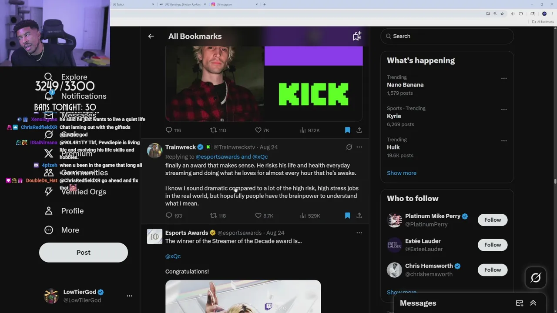Screen dimensions: 557x313
Task: Compose new message in Messages drawer
Action: (x=520, y=303)
